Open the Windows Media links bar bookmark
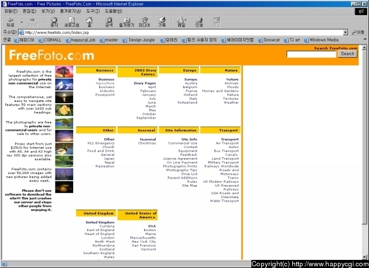Viewport: 369px width, 268px height. tap(321, 40)
